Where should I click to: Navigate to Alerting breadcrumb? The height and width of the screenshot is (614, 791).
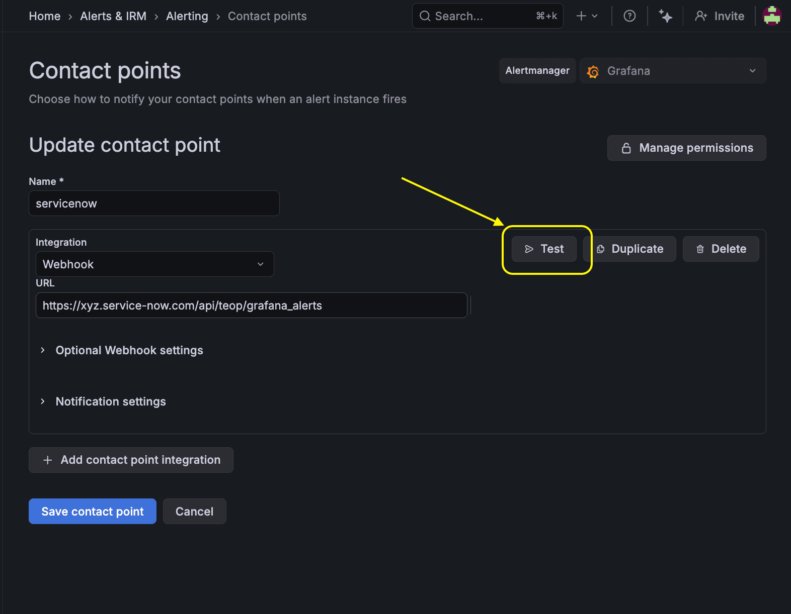pyautogui.click(x=187, y=16)
